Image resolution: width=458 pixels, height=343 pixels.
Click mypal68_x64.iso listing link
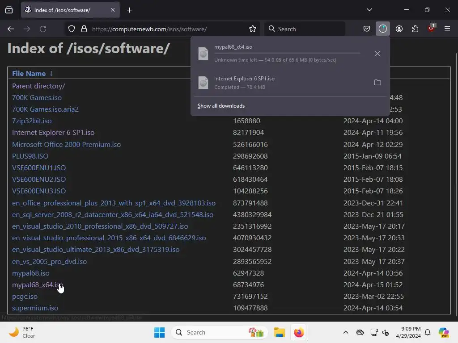(38, 285)
